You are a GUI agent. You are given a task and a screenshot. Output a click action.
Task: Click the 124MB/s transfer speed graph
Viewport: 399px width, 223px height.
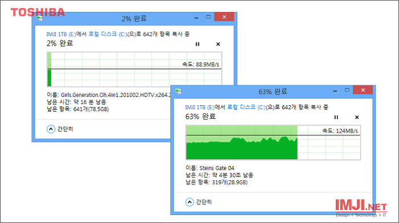pyautogui.click(x=273, y=142)
